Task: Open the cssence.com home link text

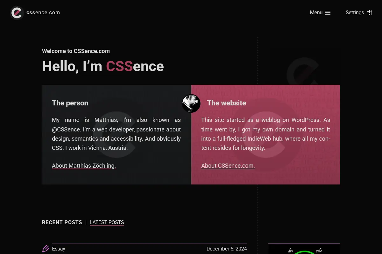Action: pyautogui.click(x=43, y=13)
